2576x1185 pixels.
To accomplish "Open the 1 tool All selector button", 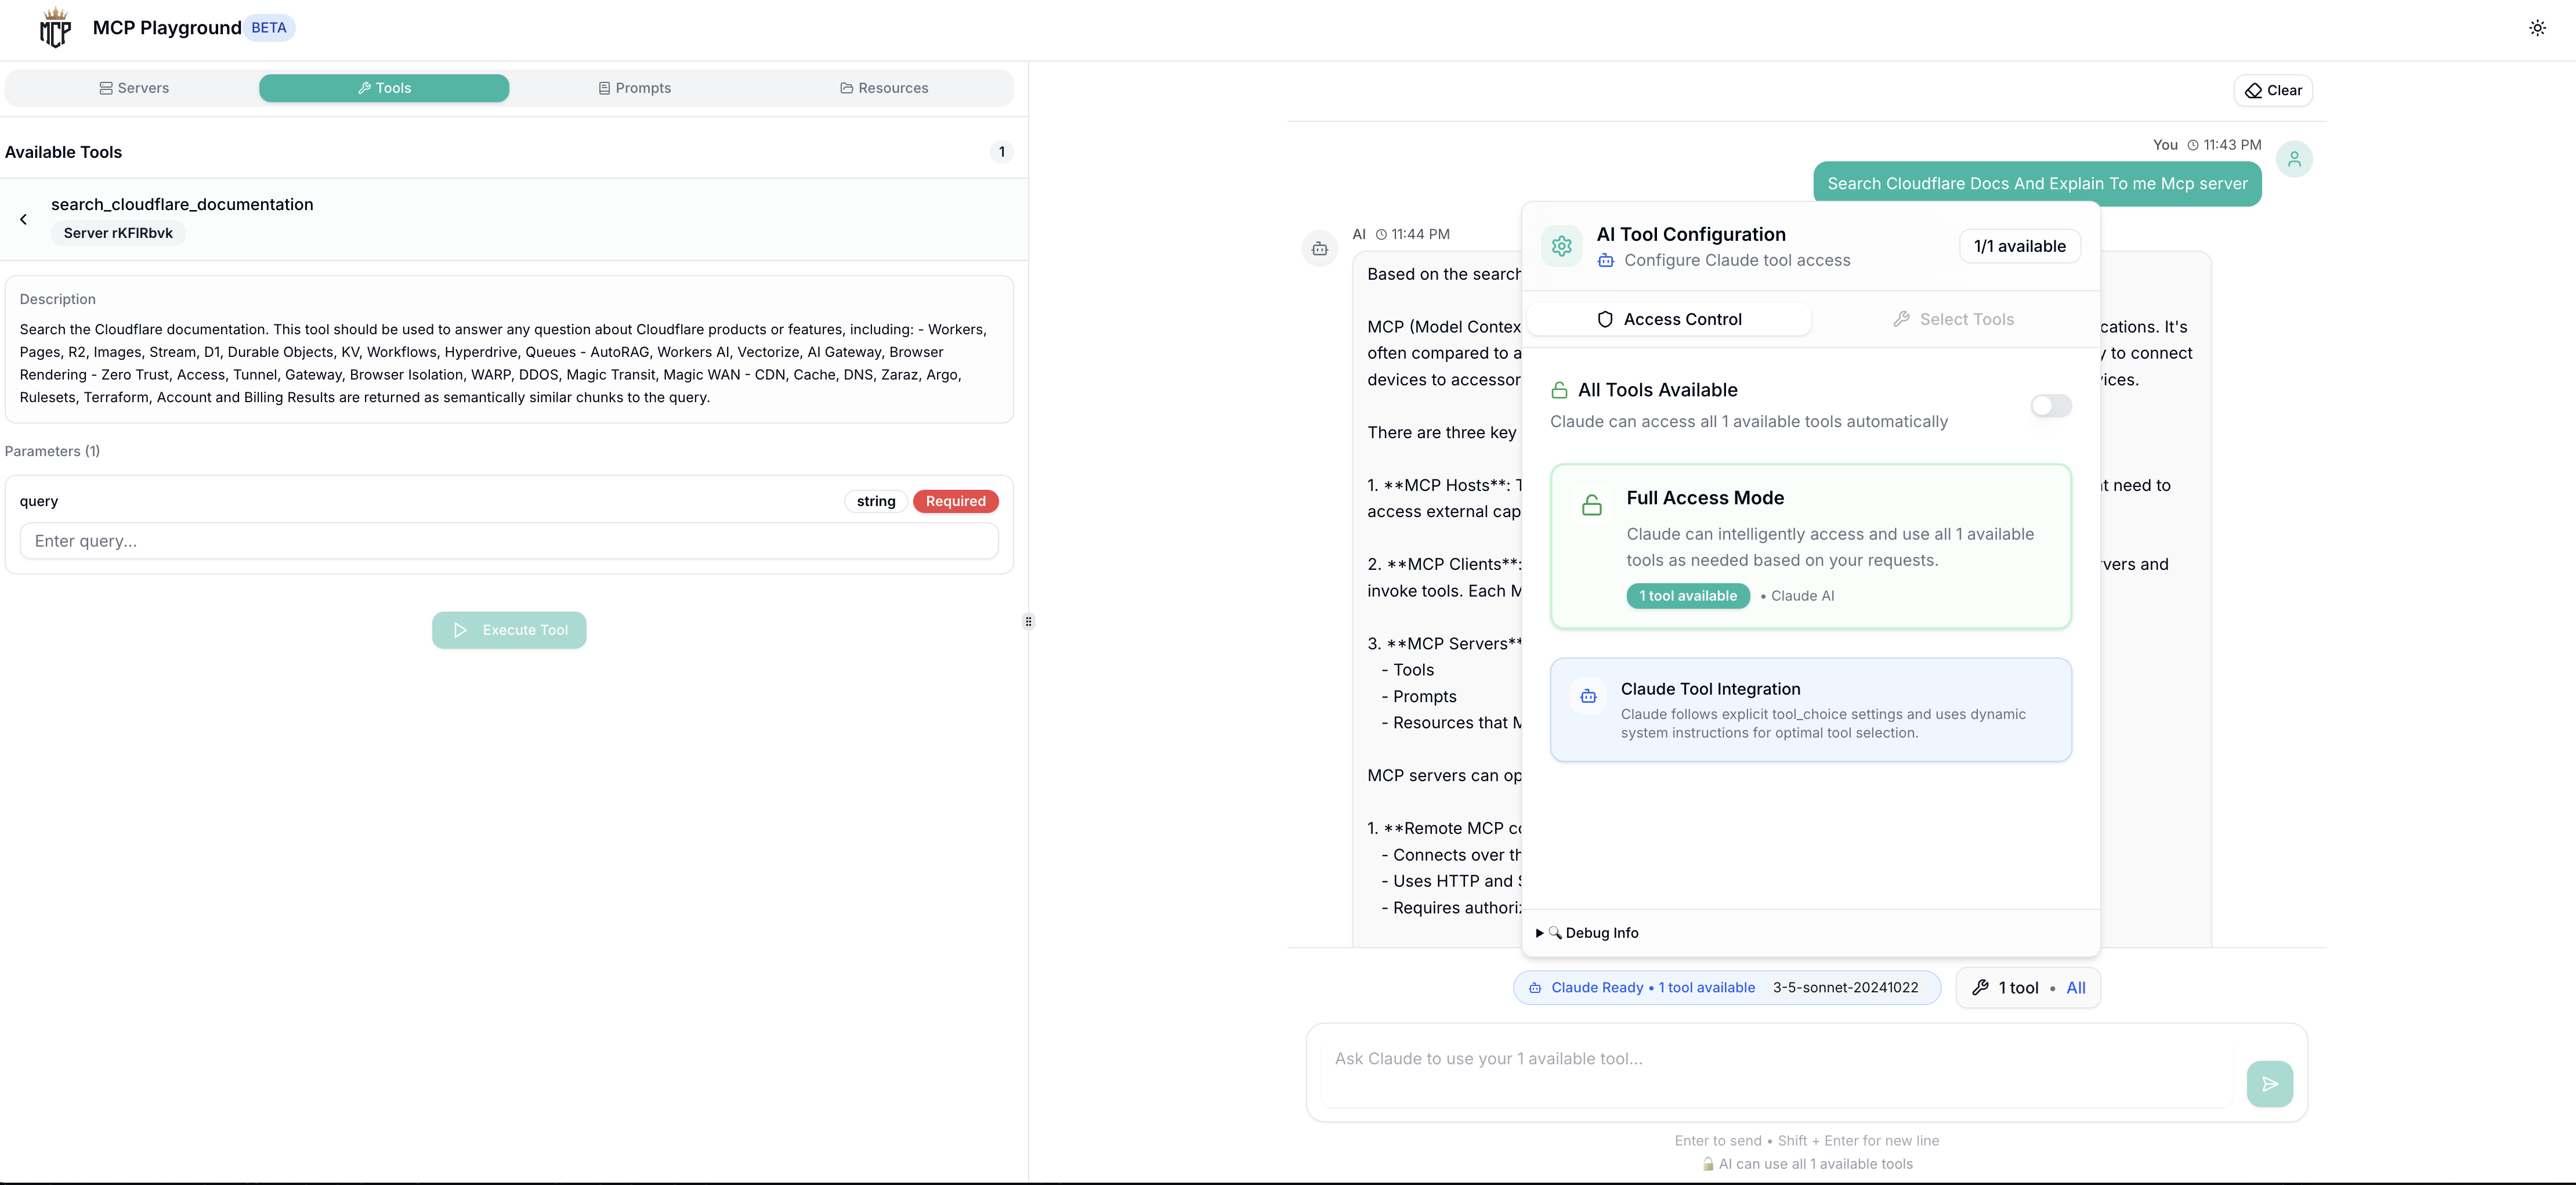I will (x=2027, y=988).
